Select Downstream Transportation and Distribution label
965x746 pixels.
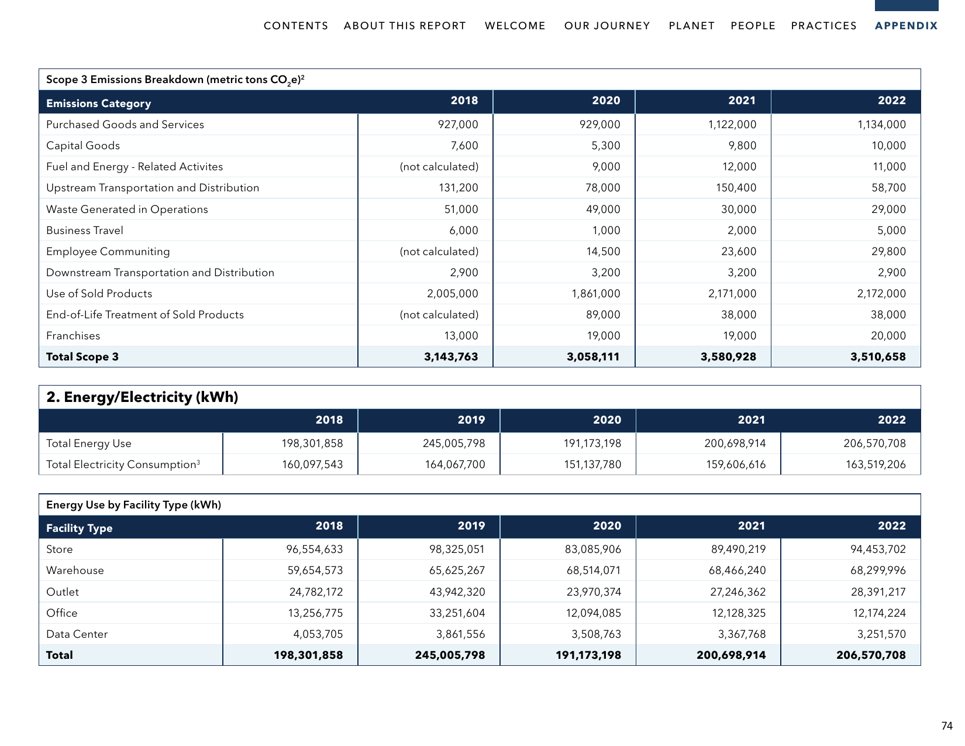(x=160, y=273)
